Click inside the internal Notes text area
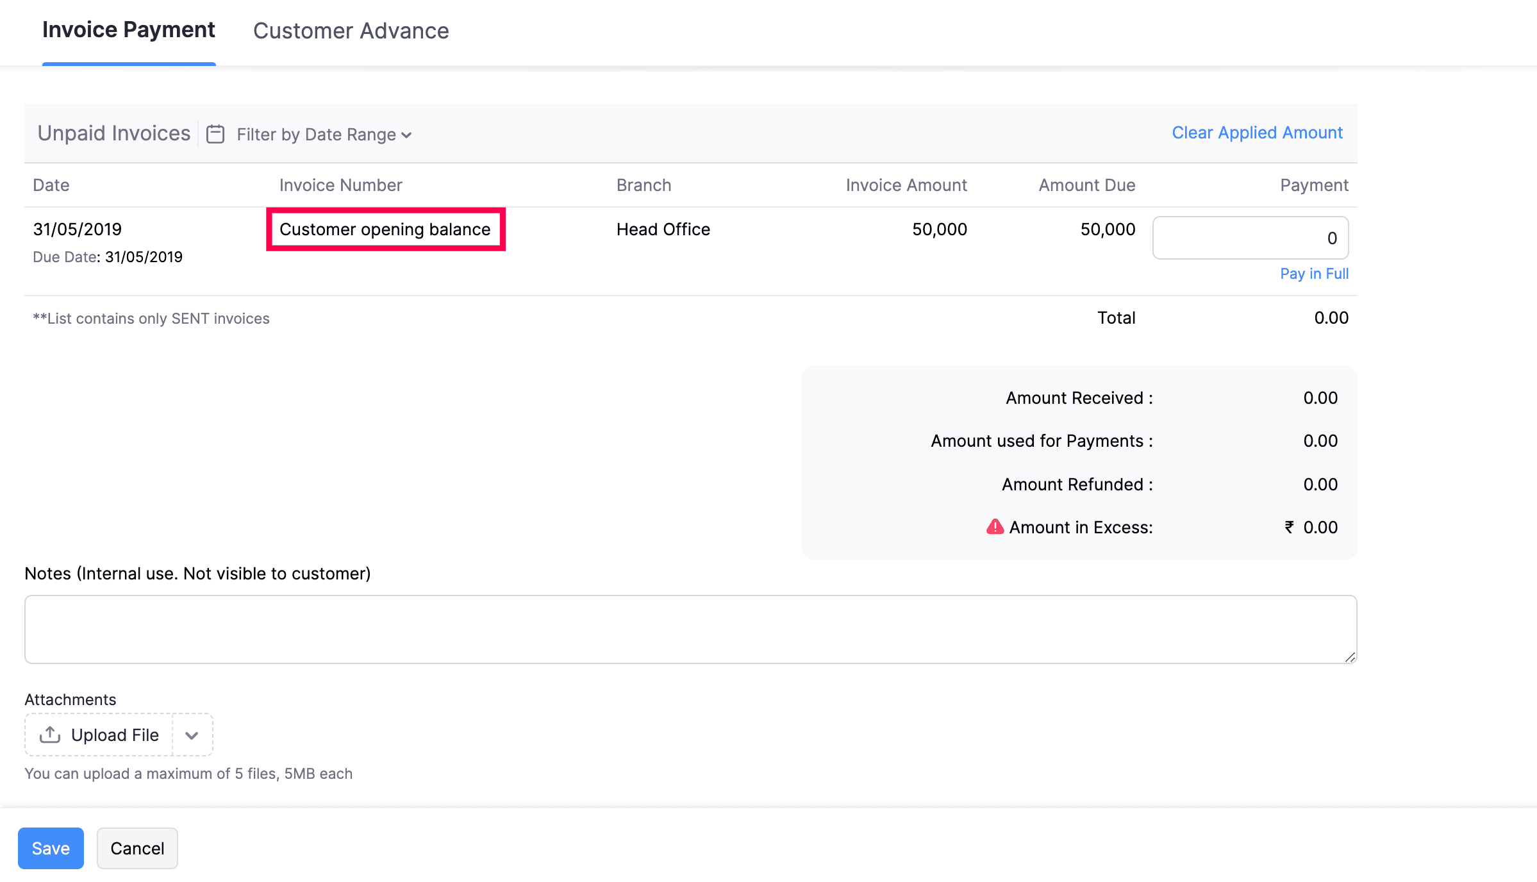The height and width of the screenshot is (882, 1537). pyautogui.click(x=690, y=629)
